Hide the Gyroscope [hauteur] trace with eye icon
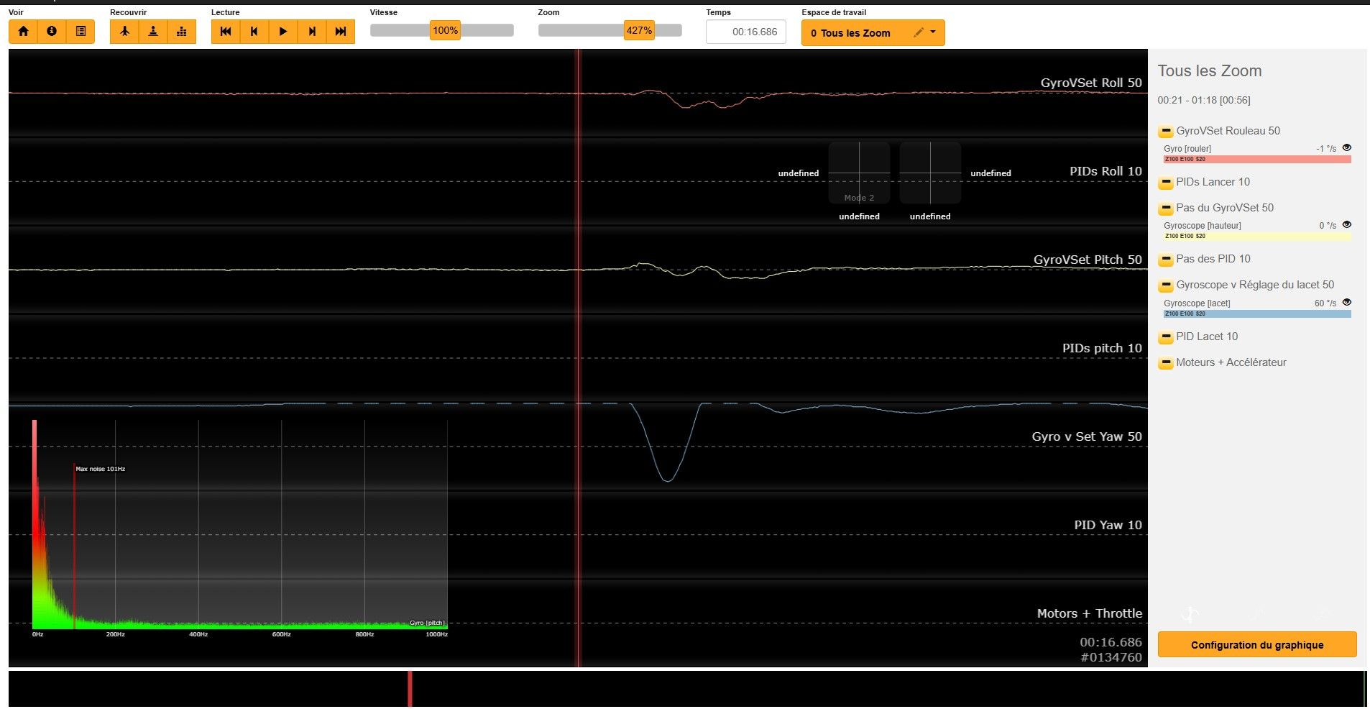This screenshot has height=709, width=1370. 1347,224
